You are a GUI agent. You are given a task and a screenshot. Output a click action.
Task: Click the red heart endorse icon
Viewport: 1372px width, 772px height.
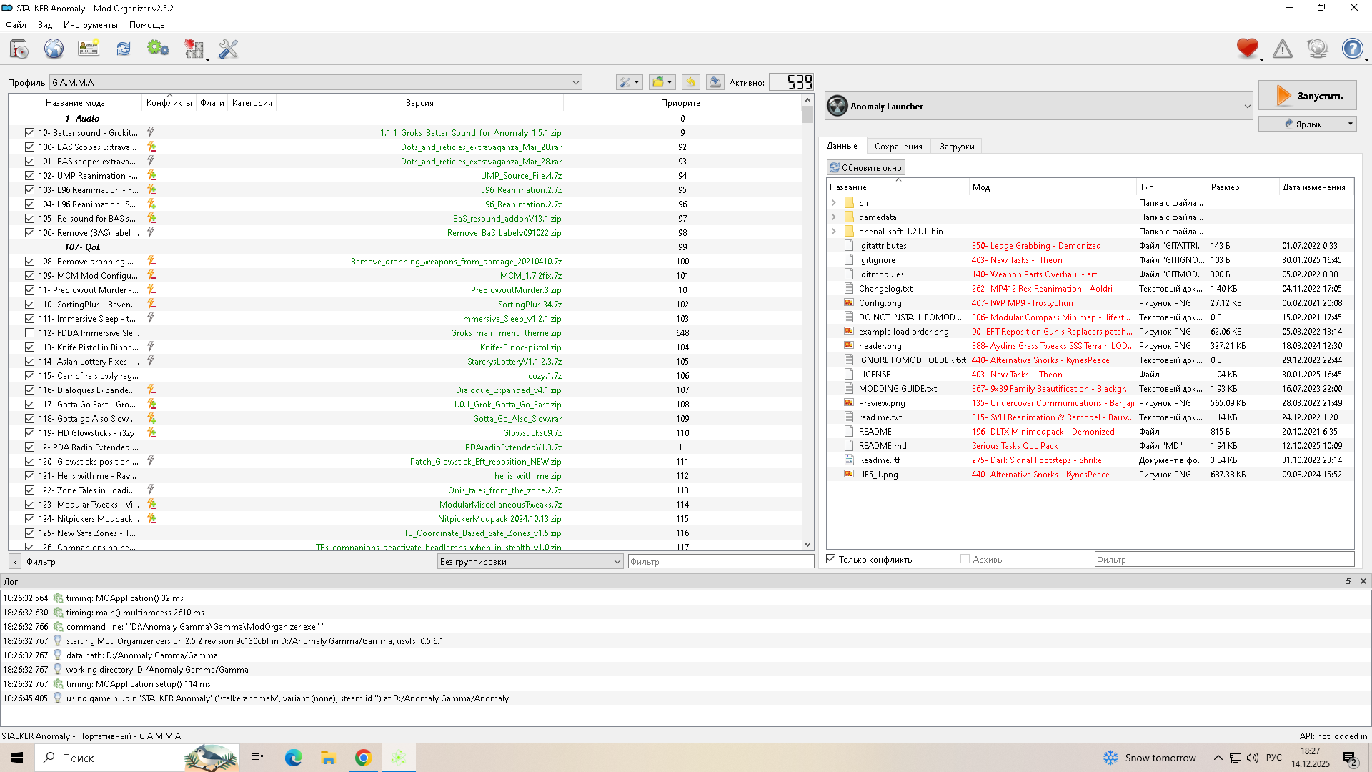[x=1247, y=49]
